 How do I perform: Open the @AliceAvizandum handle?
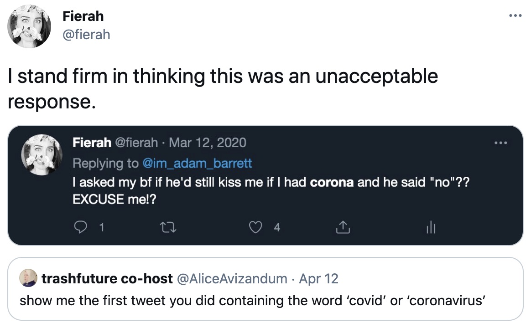point(232,279)
